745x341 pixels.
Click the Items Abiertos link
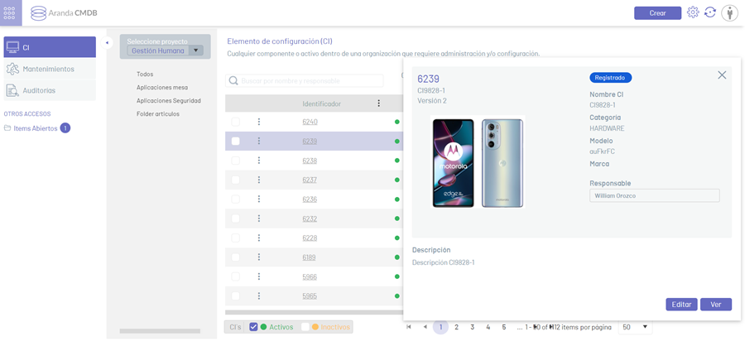tap(36, 128)
